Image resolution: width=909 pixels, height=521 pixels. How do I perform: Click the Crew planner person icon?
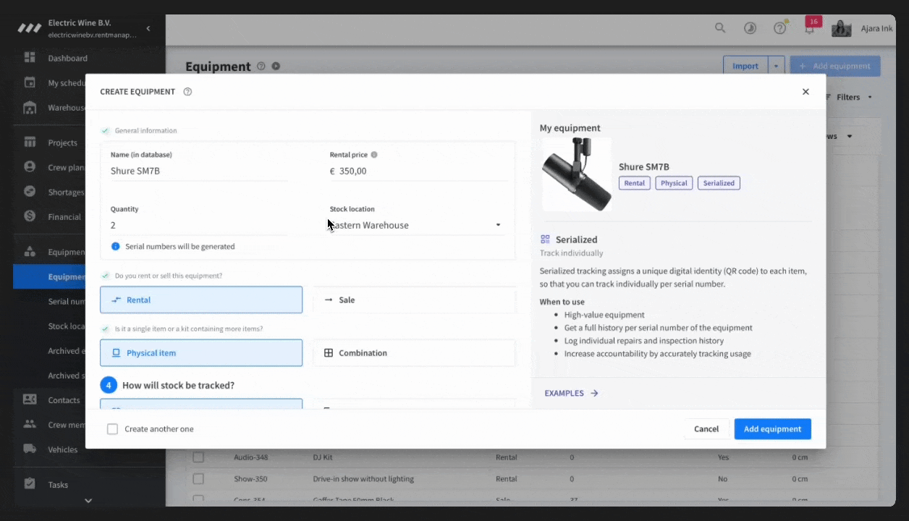coord(30,167)
